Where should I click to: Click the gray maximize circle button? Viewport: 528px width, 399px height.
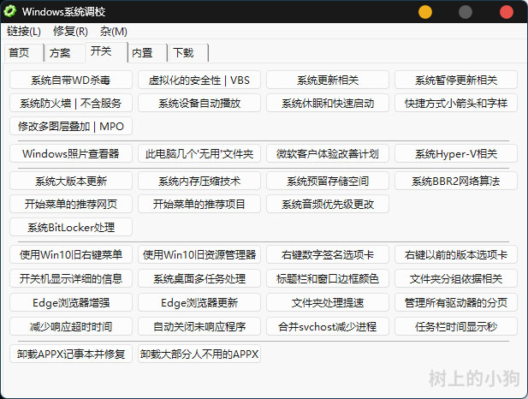coord(465,12)
